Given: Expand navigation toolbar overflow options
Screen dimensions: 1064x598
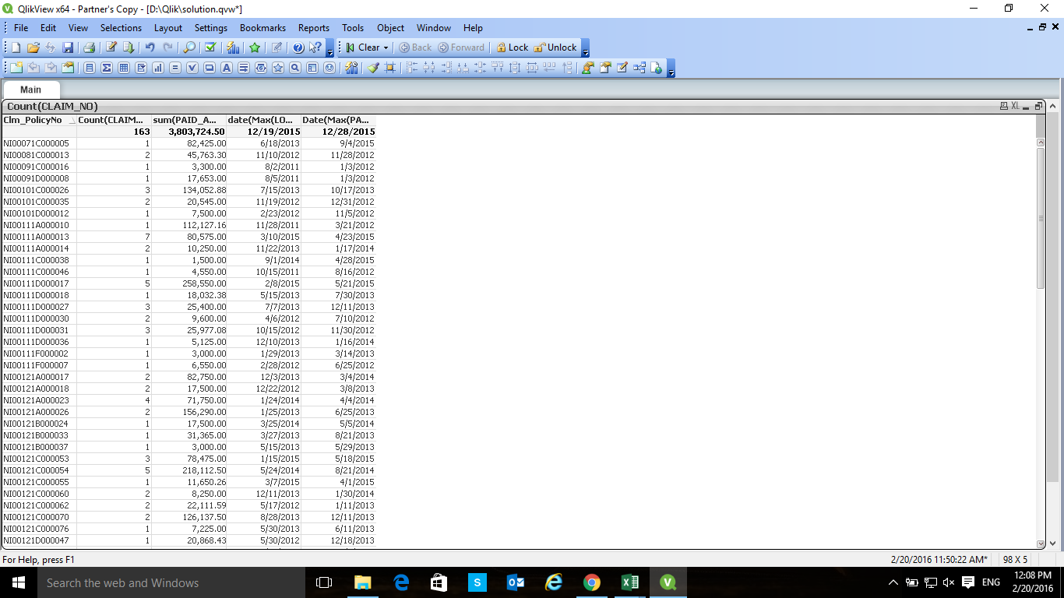Looking at the screenshot, I should pos(585,48).
